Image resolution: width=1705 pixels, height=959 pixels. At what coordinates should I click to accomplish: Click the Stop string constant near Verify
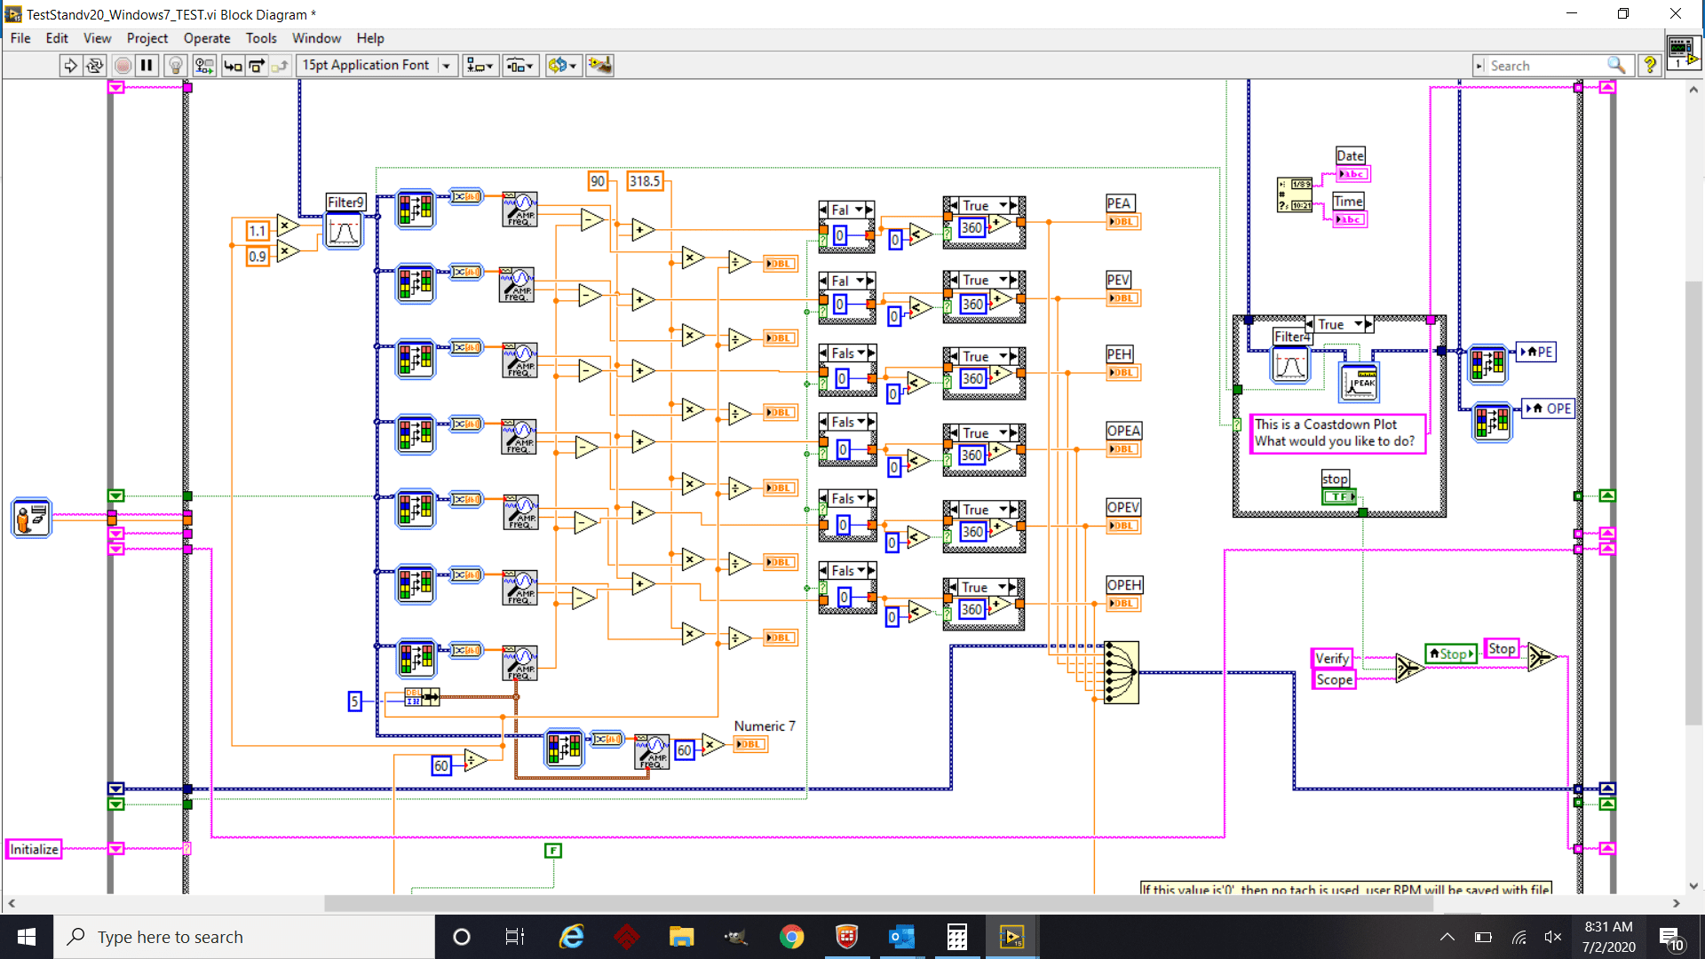tap(1501, 648)
